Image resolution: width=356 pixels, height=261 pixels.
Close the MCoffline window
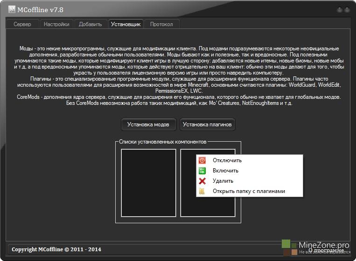click(348, 9)
